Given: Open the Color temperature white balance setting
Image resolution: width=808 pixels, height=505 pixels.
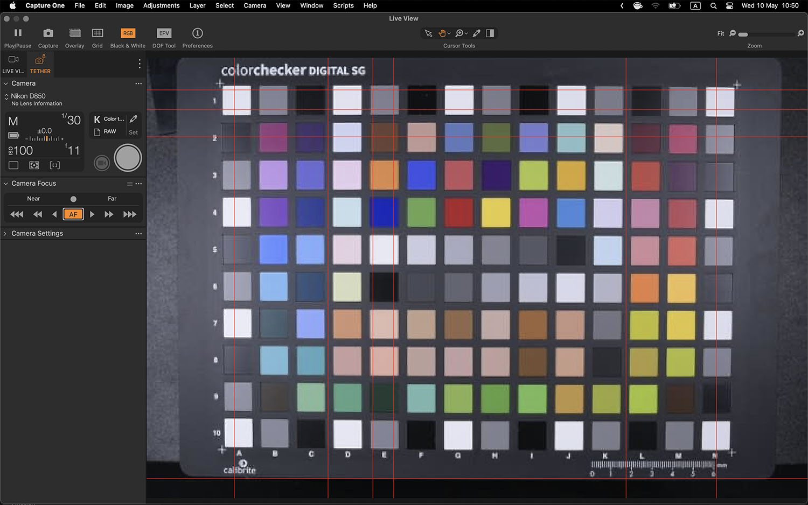Looking at the screenshot, I should tap(109, 119).
